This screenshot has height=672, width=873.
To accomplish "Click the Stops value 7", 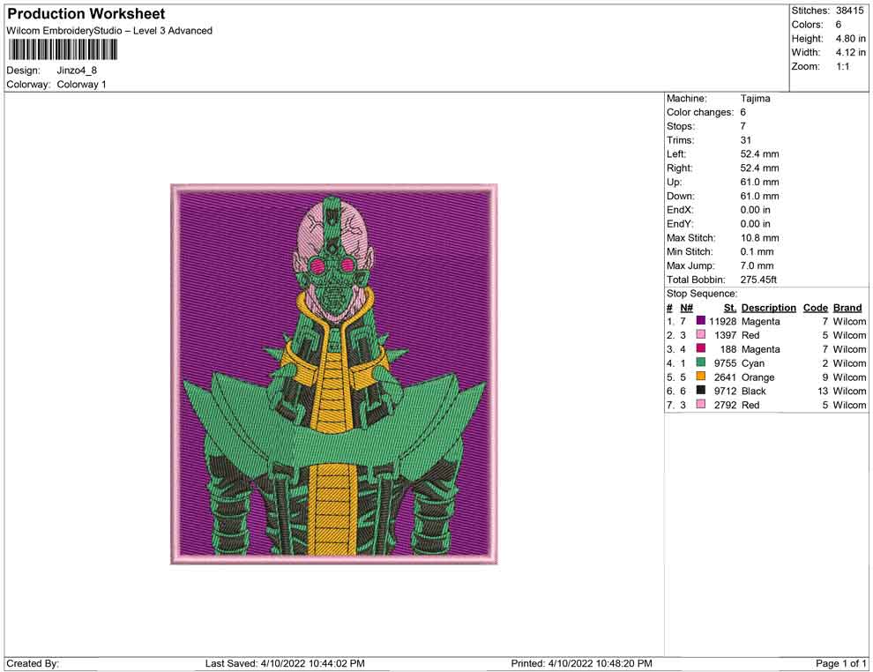I will click(x=742, y=126).
